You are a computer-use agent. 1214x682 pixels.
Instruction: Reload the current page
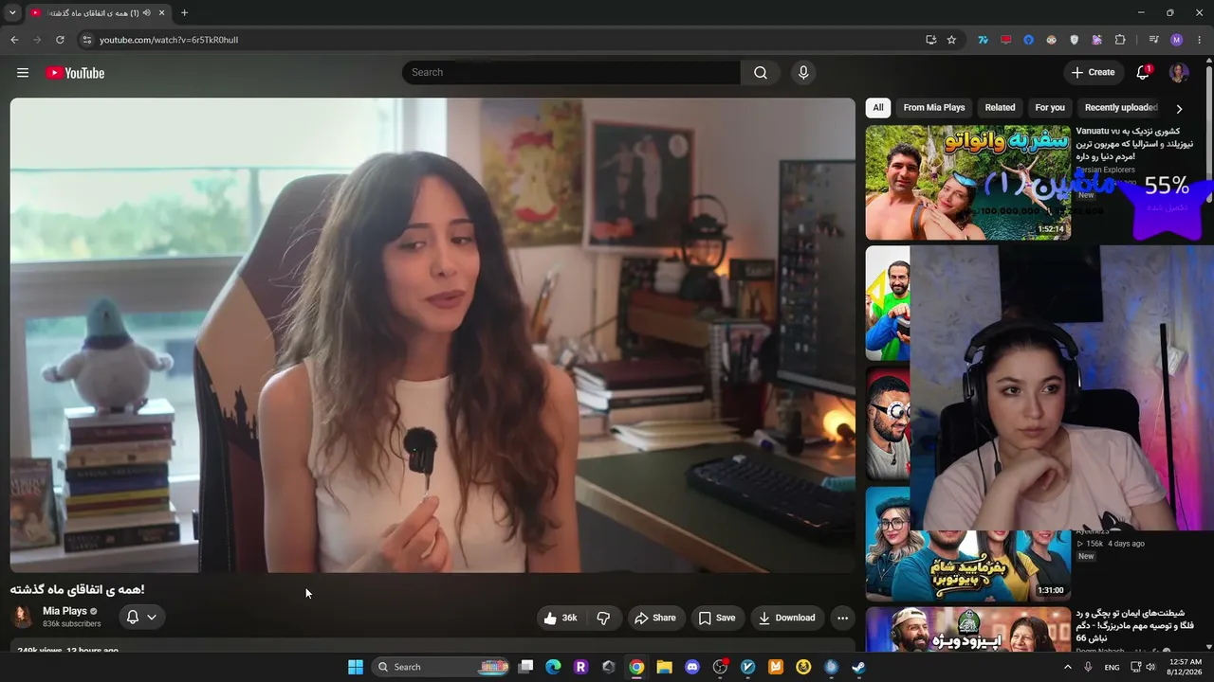pos(60,40)
